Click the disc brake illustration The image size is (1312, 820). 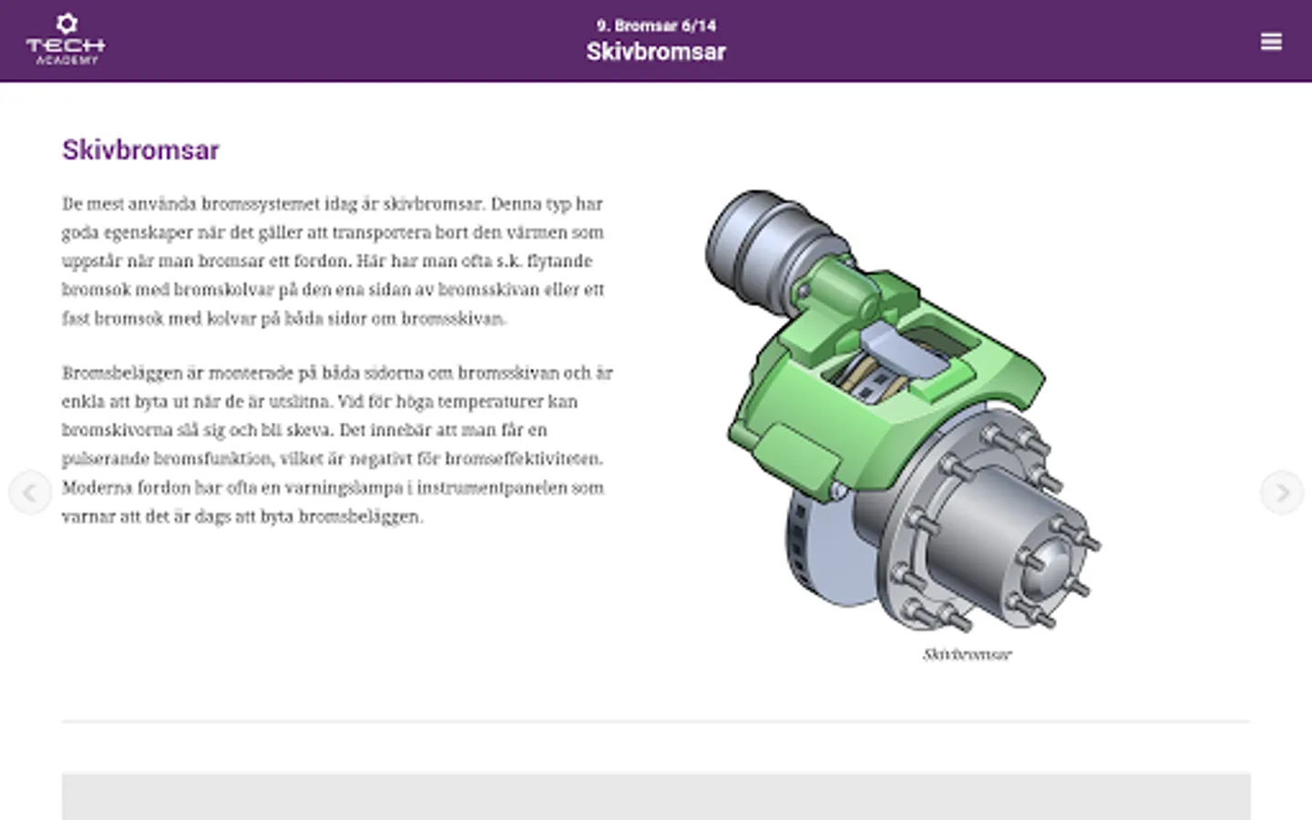[x=902, y=412]
